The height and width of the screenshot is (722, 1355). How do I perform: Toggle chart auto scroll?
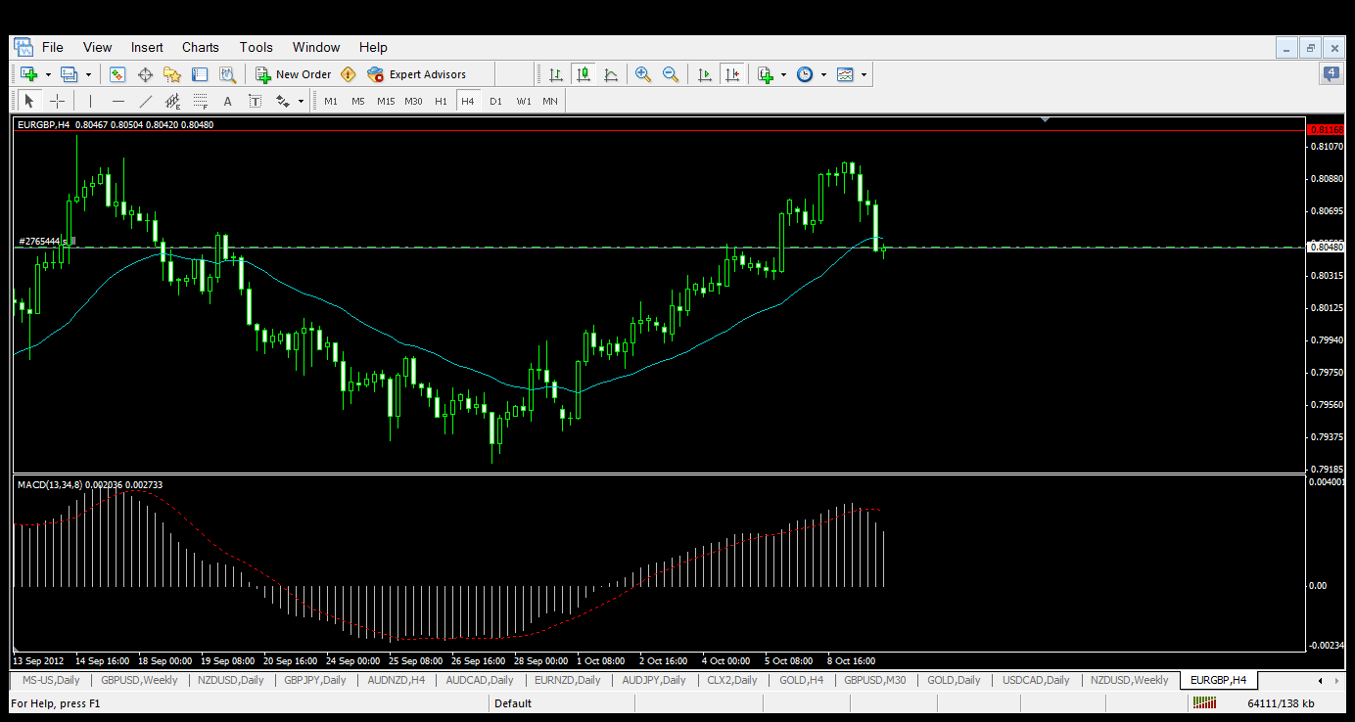tap(704, 74)
